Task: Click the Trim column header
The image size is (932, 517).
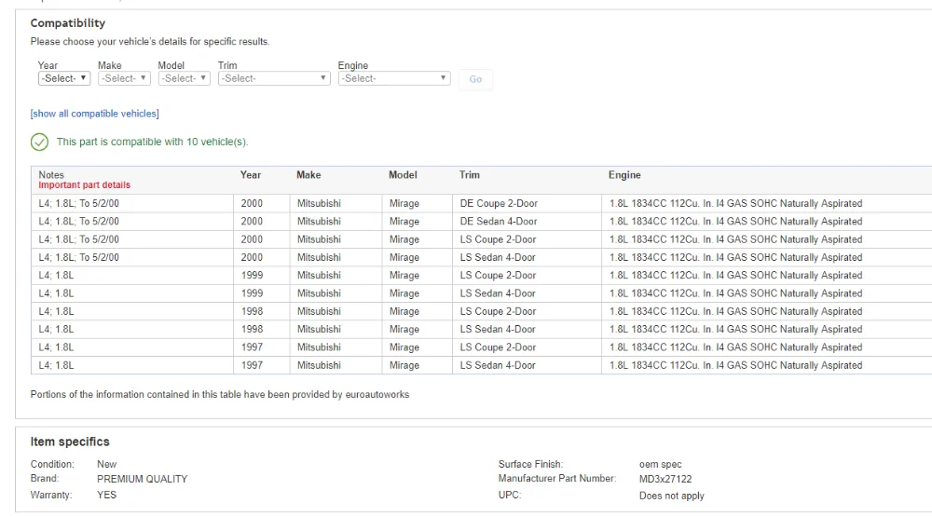Action: [x=469, y=175]
